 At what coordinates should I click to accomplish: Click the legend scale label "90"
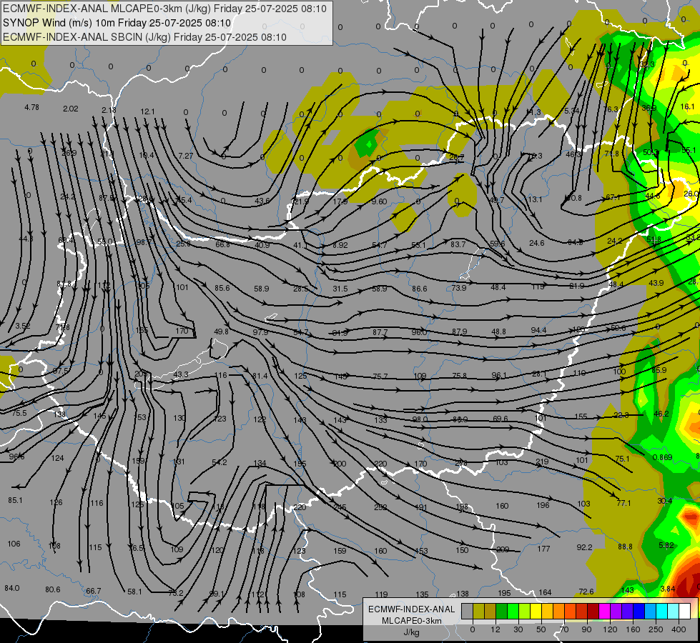[586, 630]
